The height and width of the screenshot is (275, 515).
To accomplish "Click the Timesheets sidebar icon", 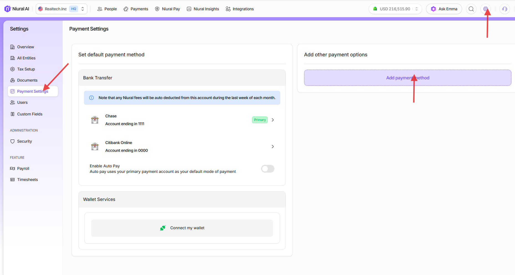I will click(12, 180).
